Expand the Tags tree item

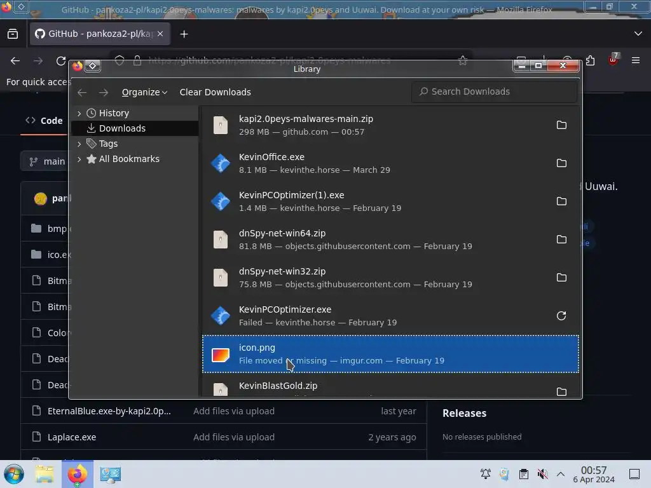tap(79, 144)
